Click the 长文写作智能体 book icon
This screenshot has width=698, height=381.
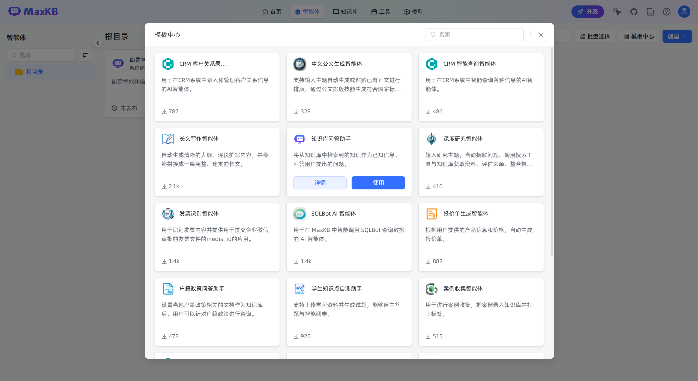[x=168, y=139]
